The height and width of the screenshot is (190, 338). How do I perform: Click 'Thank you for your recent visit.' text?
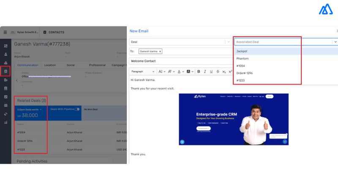coord(152,89)
